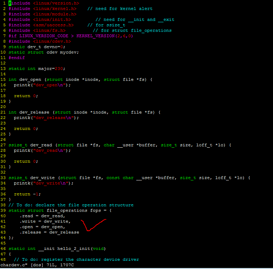
Task: Click the "// for struct file_operations" comment
Action: click(132, 31)
